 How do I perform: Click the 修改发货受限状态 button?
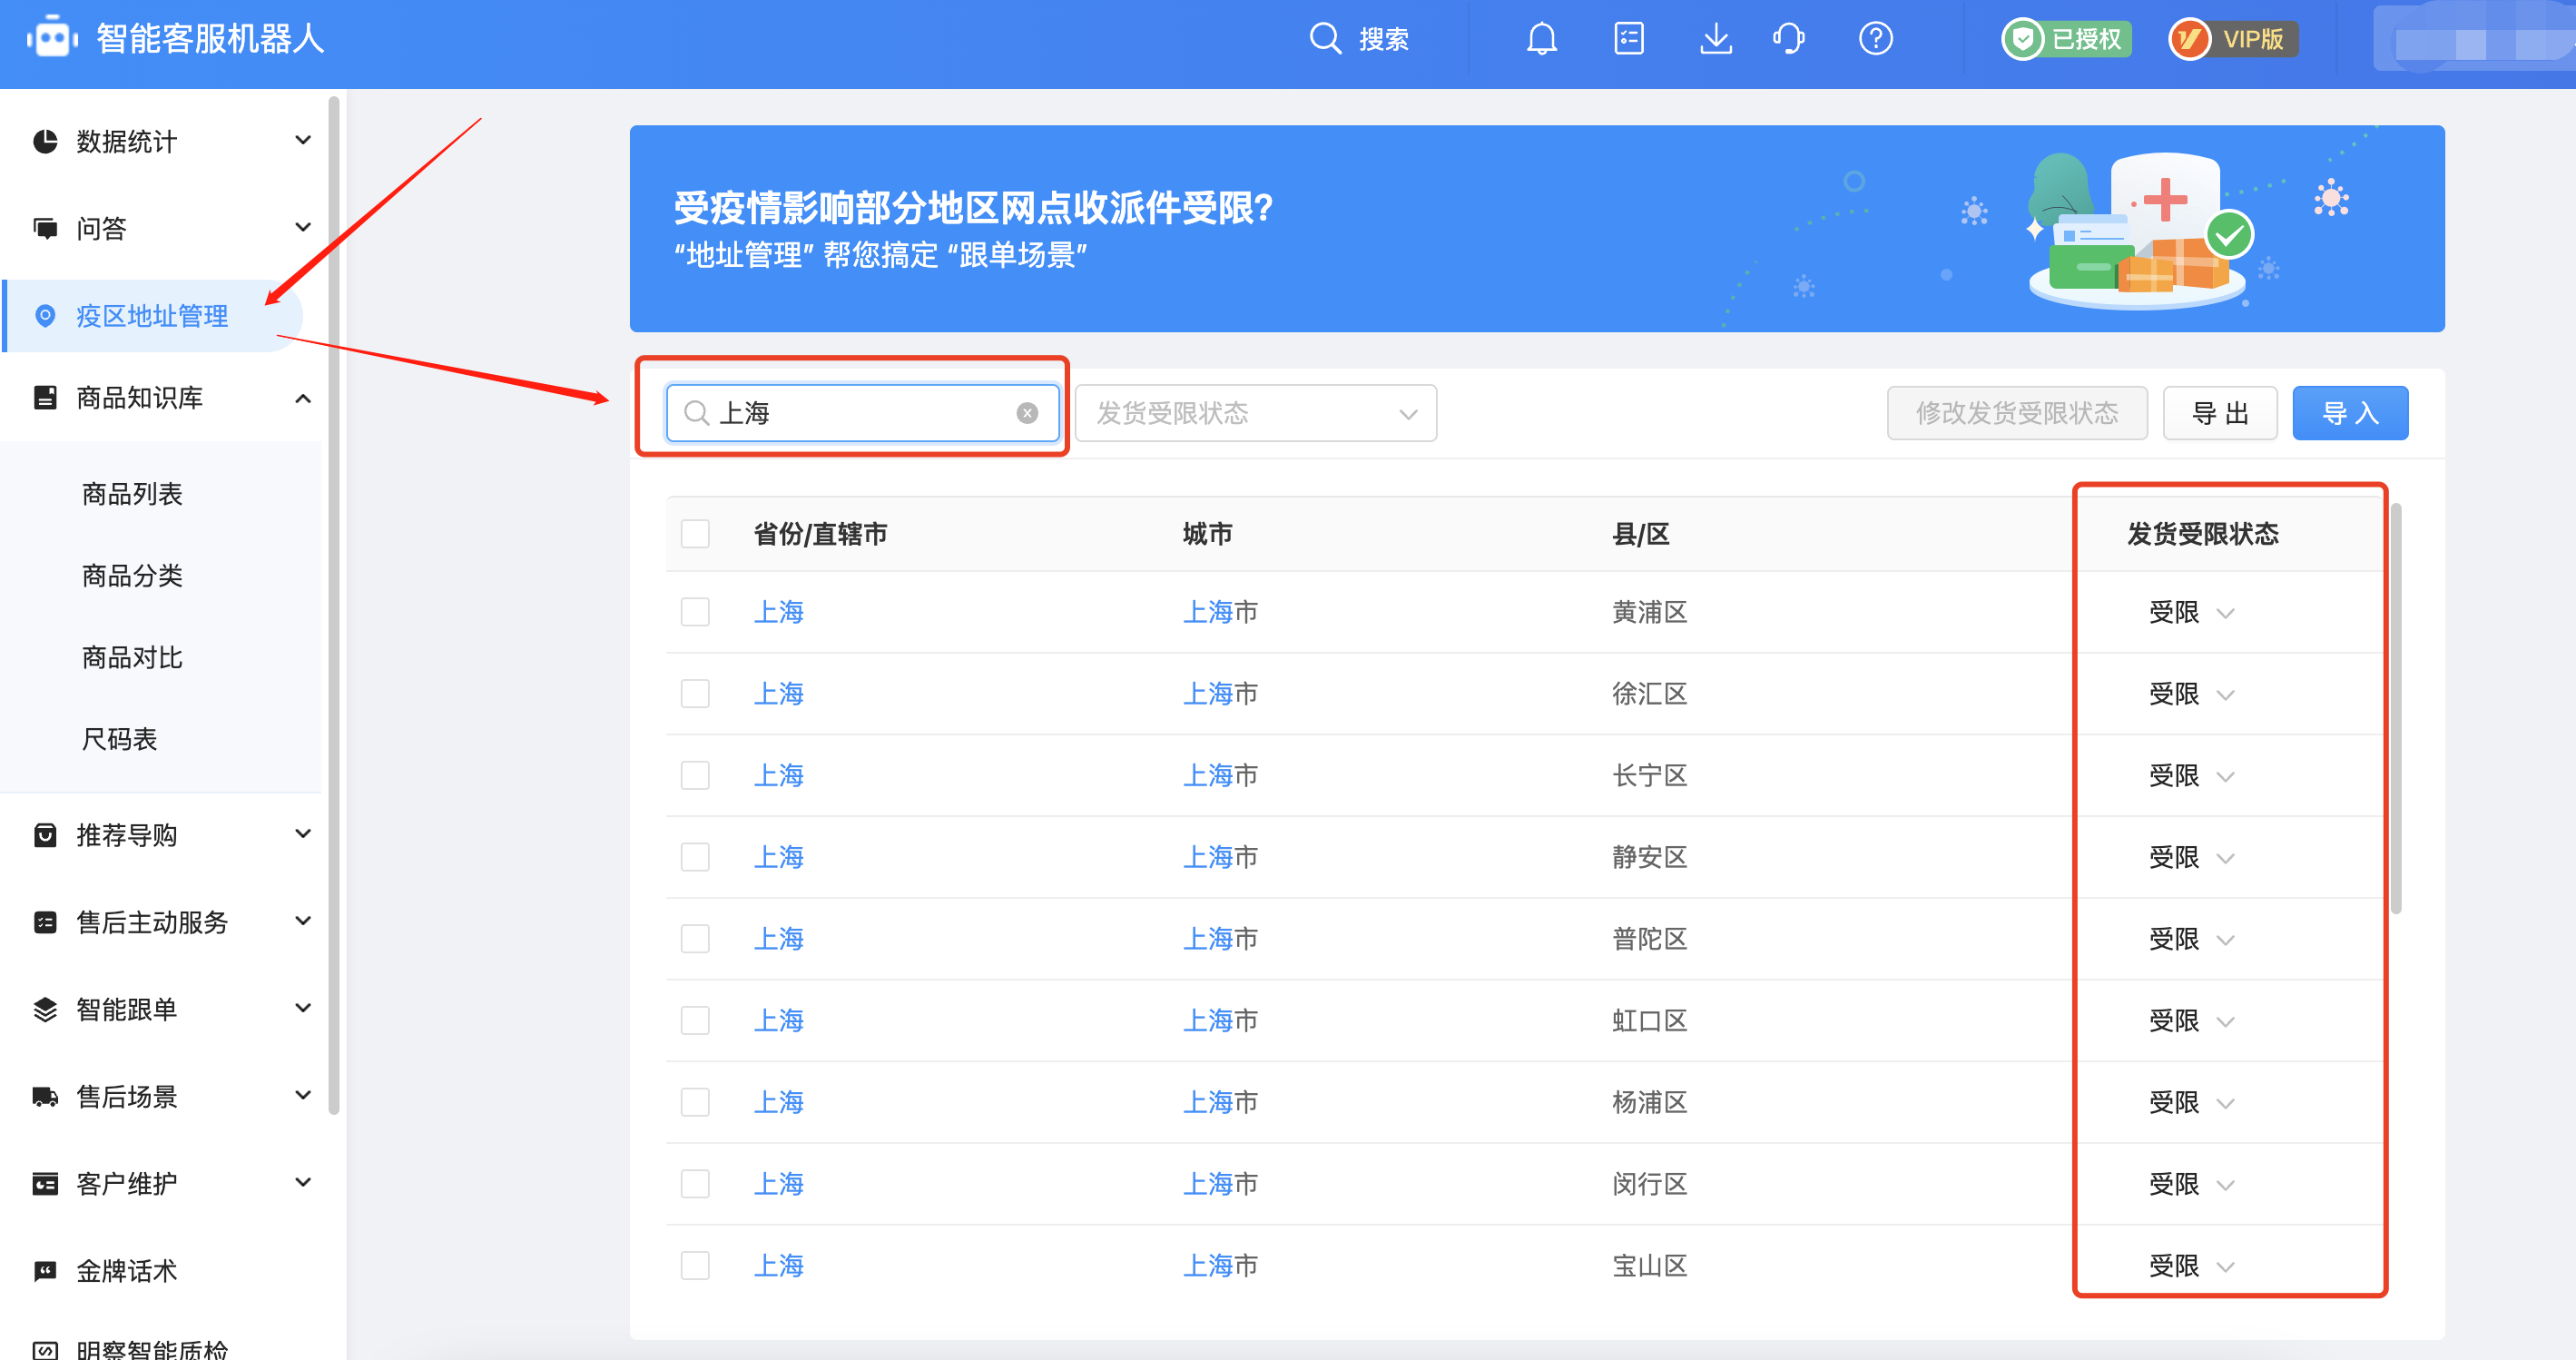pos(2016,413)
